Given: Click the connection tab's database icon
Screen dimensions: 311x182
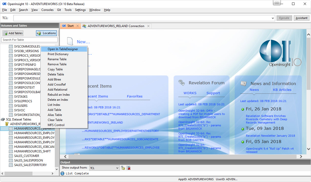Looking at the screenshot, I should click(84, 26).
